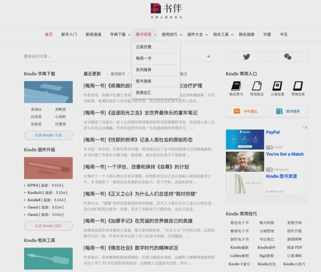Click the 管理推送 document icon

[x=257, y=86]
